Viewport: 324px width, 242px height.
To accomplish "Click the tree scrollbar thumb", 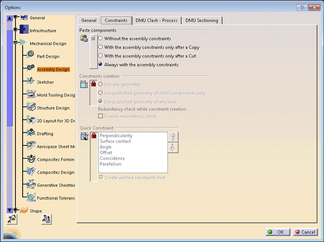I will [x=9, y=78].
